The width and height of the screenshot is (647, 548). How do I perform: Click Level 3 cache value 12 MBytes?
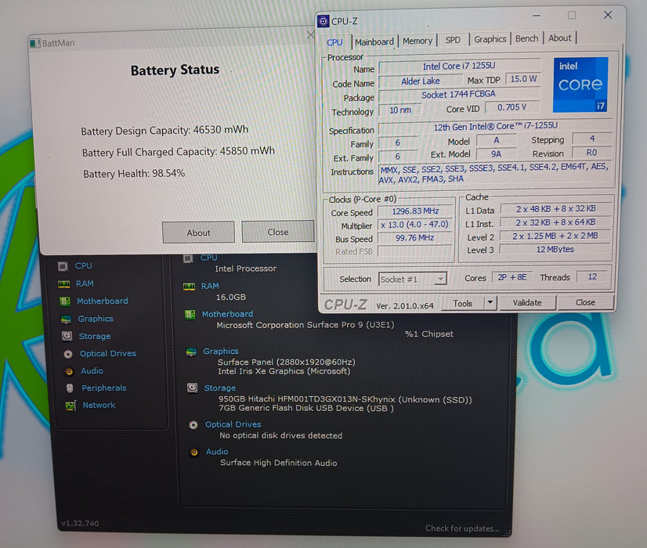555,250
